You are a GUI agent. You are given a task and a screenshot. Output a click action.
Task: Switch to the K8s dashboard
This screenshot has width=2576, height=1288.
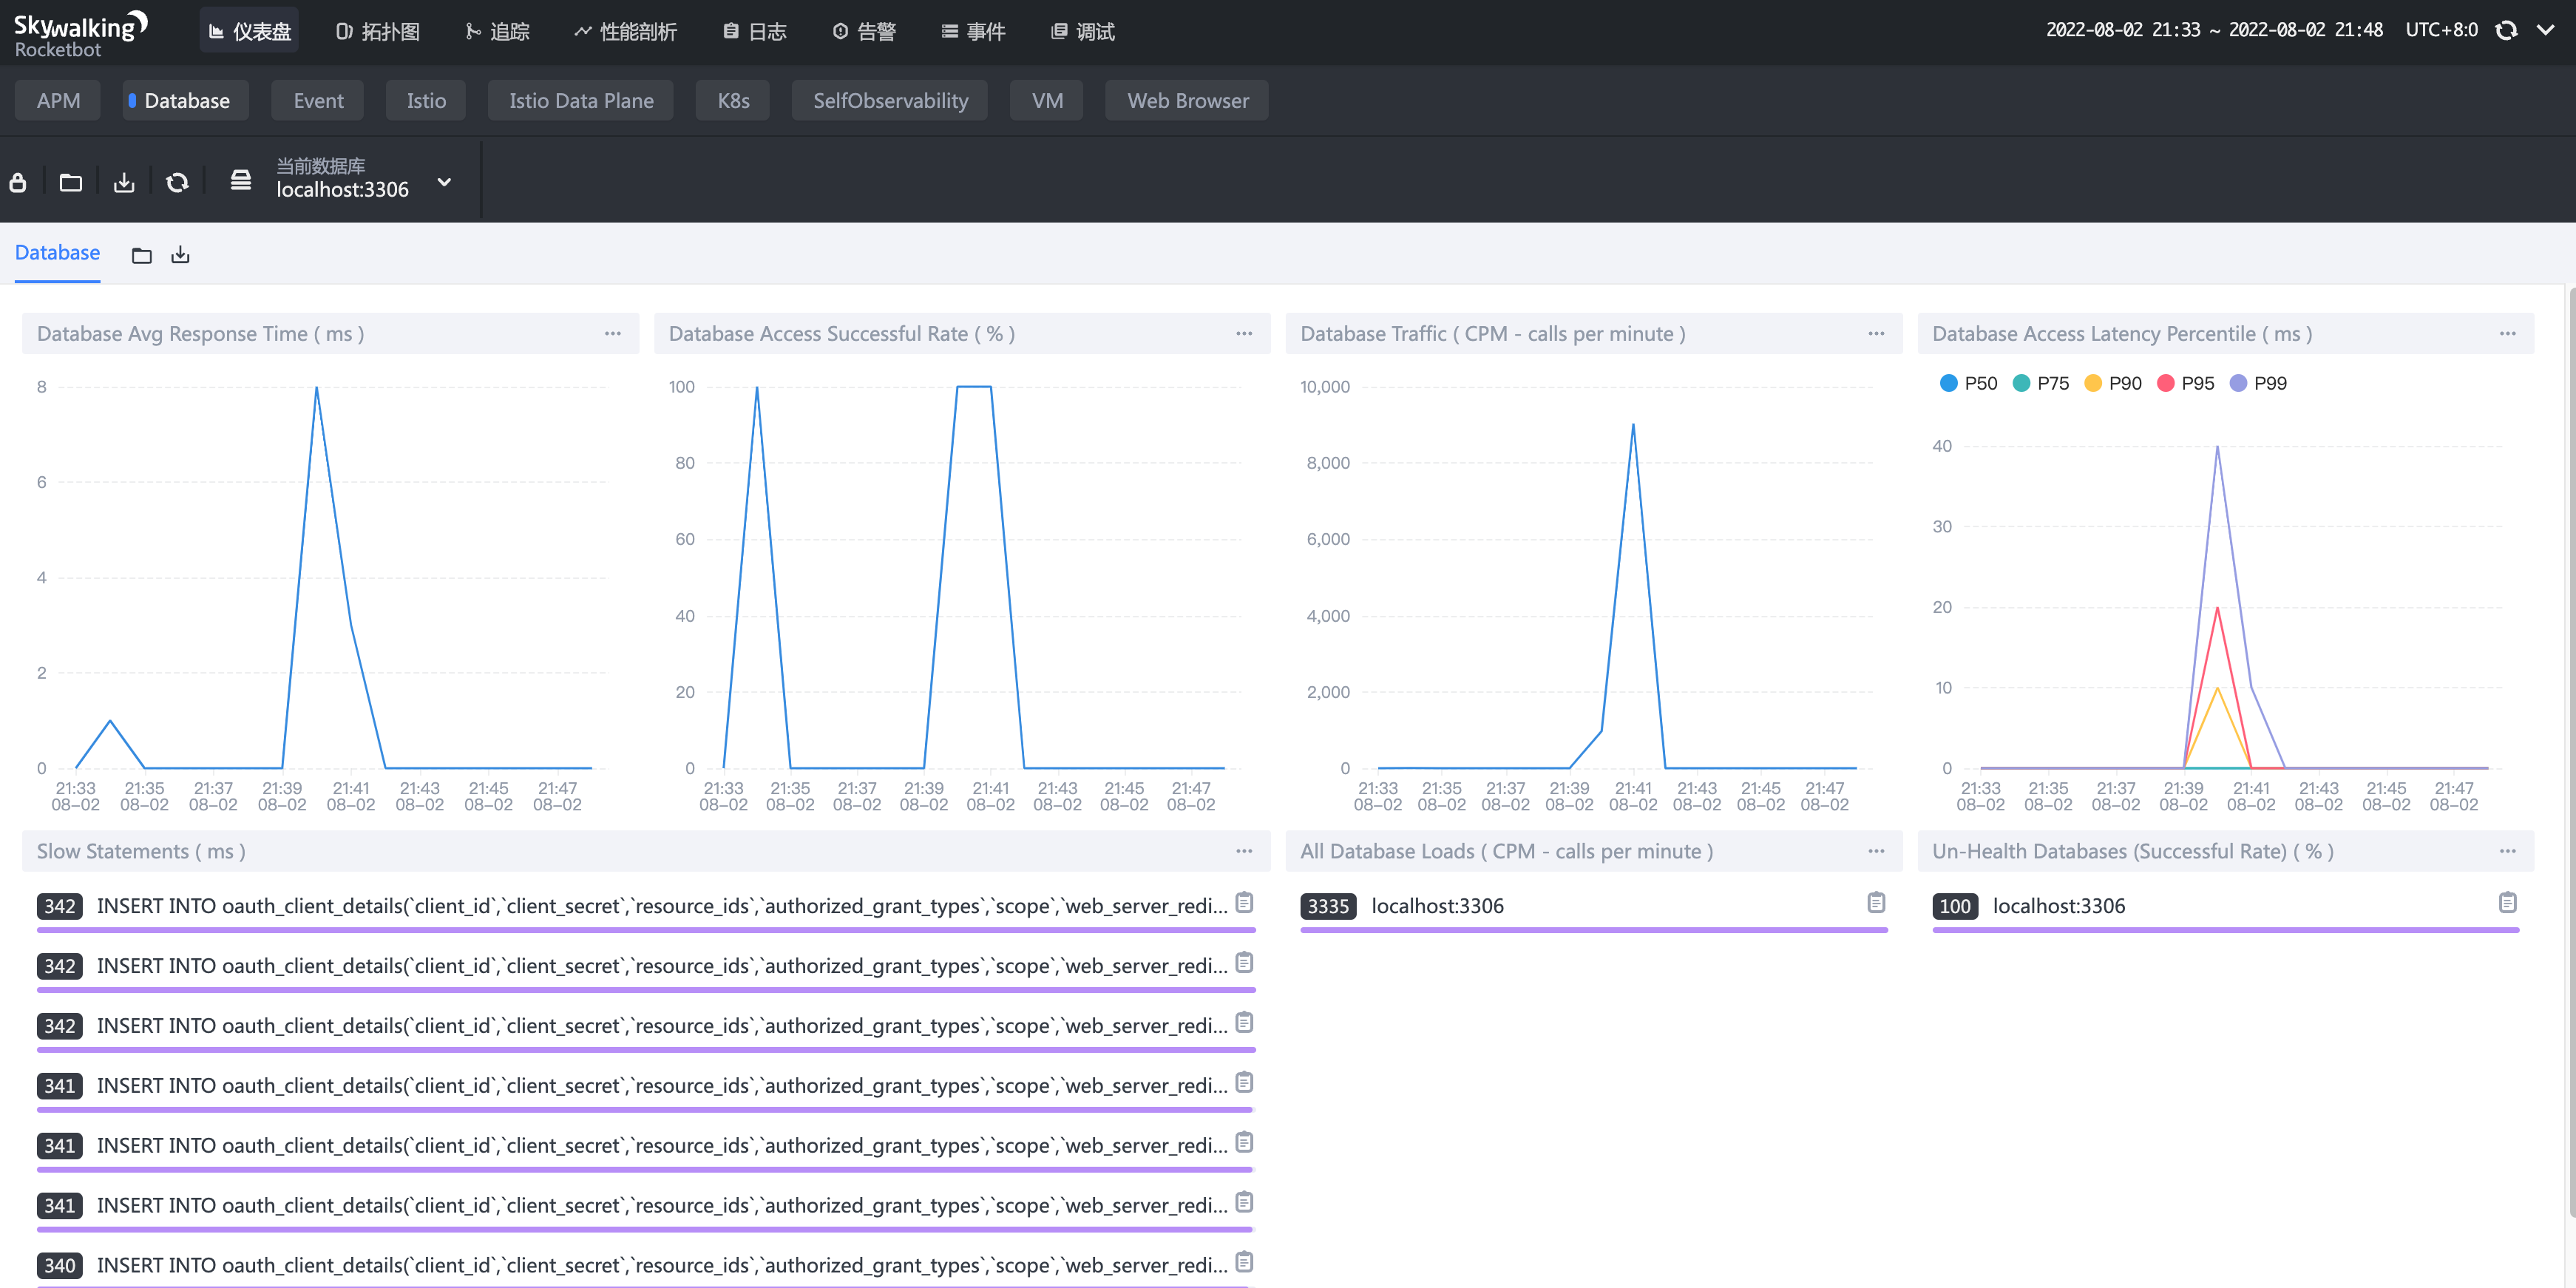coord(733,100)
